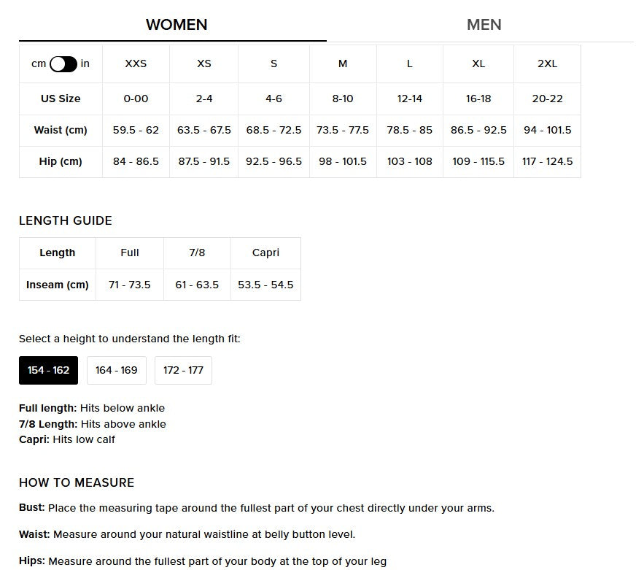Screen dimensions: 644x570
Task: Choose the 164 - 169 height button
Action: pos(117,371)
